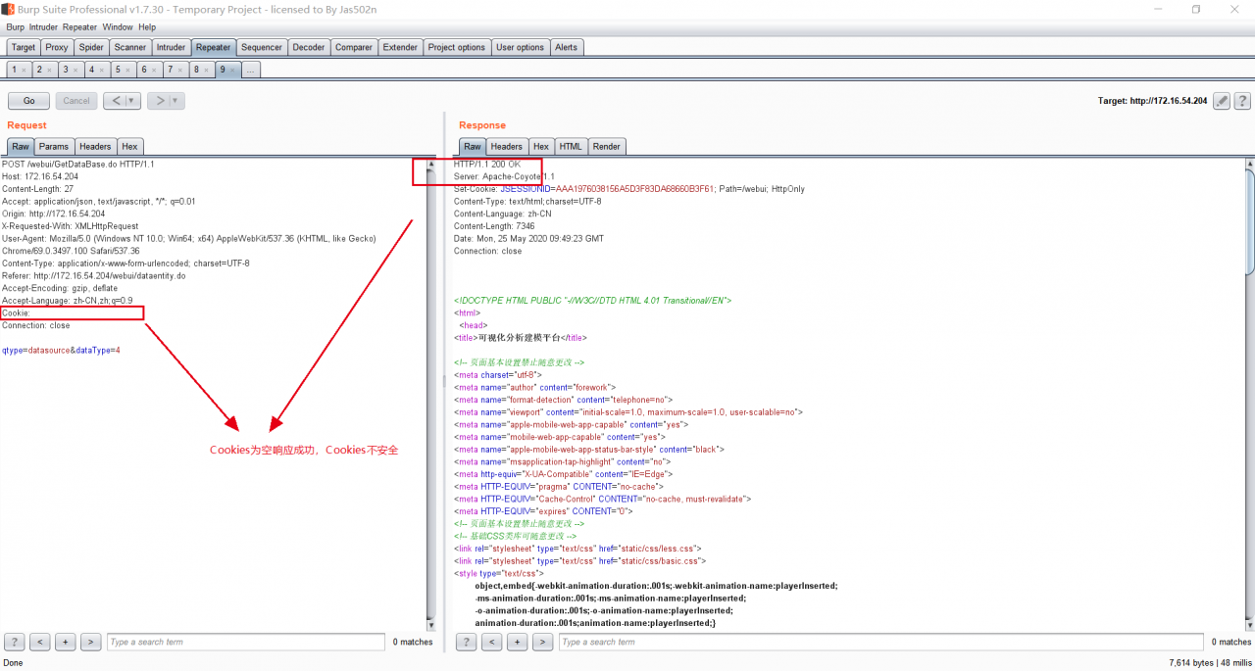1255x671 pixels.
Task: Select request Raw view tab
Action: click(21, 146)
